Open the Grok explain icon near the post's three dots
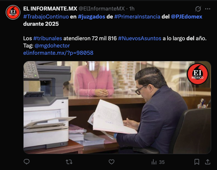Screen dimensions: 217x170 coord(198,9)
